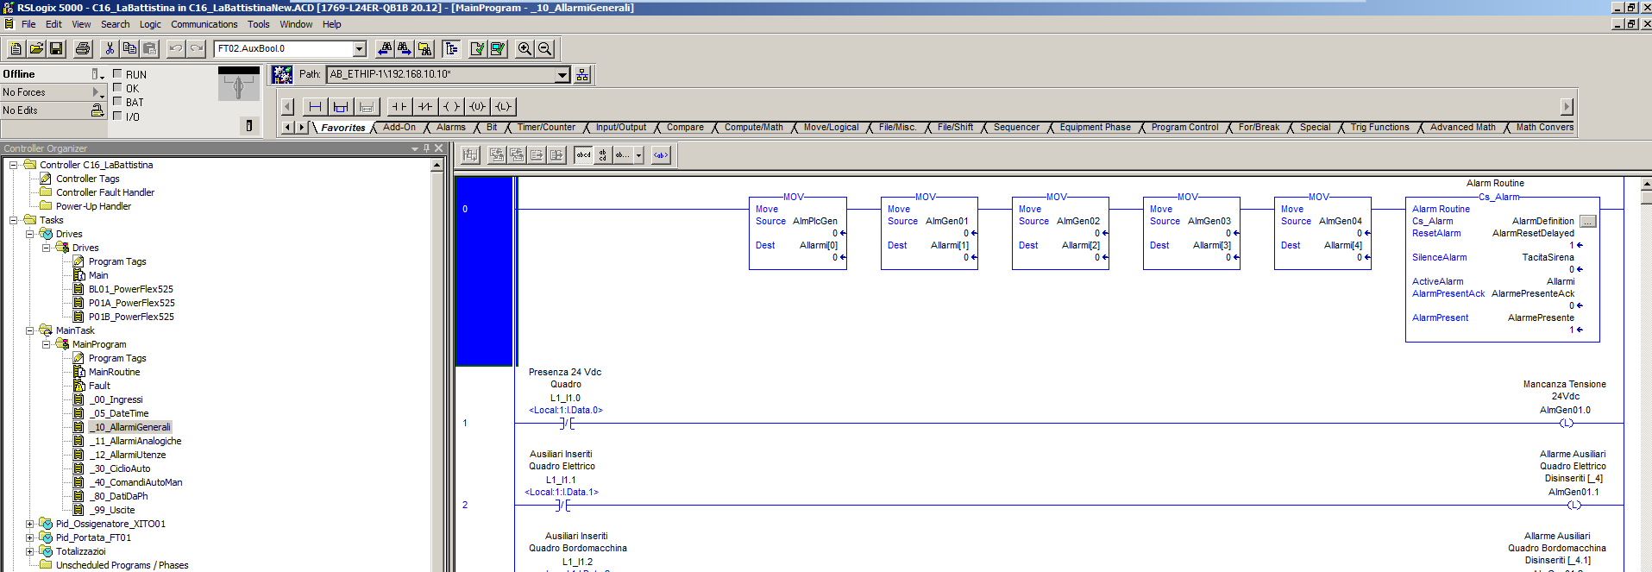Click the Find All binoculars icon
This screenshot has width=1652, height=572.
point(424,49)
